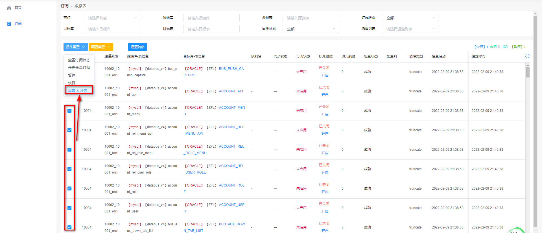
Task: Toggle the checkbox for ACCOUNT_USER row
Action: (x=69, y=208)
